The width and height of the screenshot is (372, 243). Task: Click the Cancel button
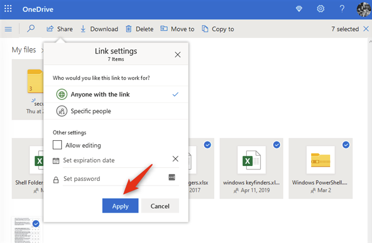pyautogui.click(x=160, y=206)
